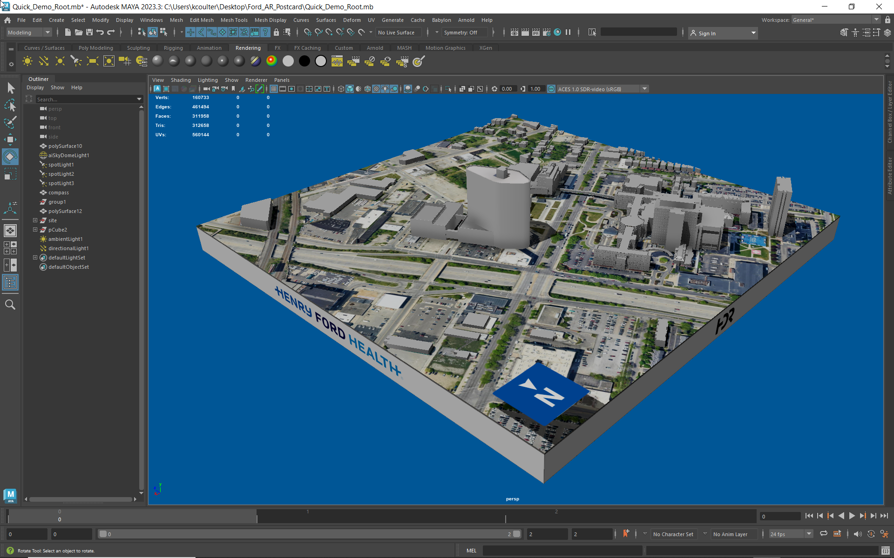This screenshot has width=894, height=558.
Task: Open the ACES color space dropdown
Action: coord(644,89)
